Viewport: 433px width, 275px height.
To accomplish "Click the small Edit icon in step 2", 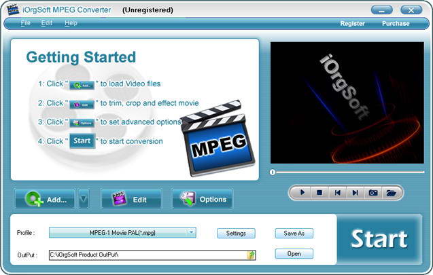I will pos(82,105).
